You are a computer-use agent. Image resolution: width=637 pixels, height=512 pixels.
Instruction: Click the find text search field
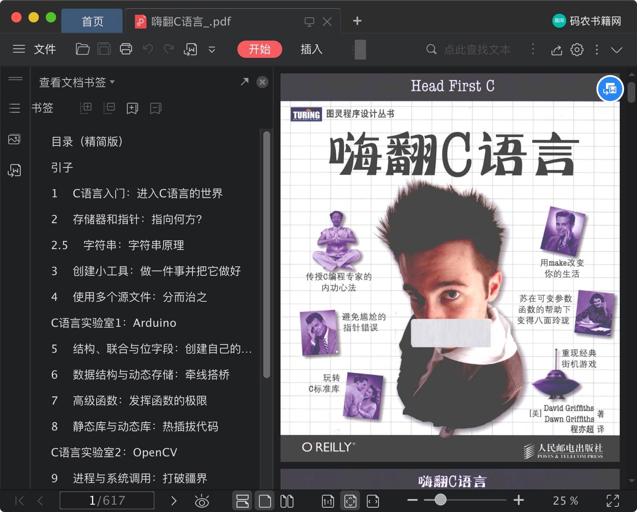point(477,50)
